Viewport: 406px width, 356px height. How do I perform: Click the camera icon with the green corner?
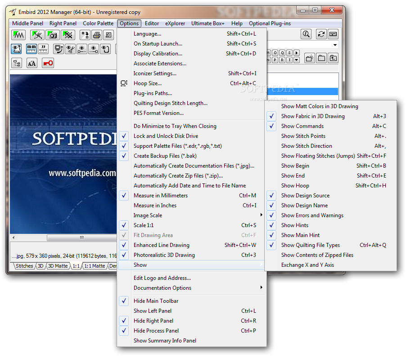pos(53,35)
